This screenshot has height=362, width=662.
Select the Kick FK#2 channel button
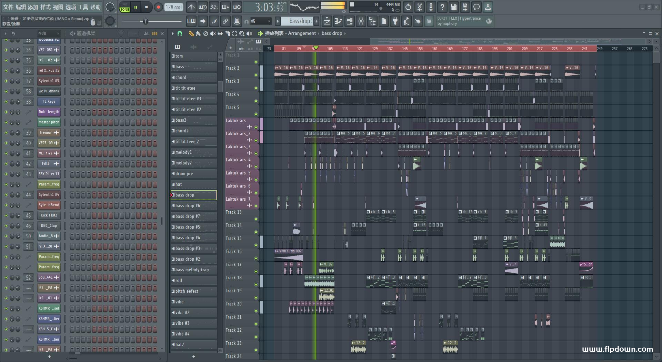click(x=49, y=215)
